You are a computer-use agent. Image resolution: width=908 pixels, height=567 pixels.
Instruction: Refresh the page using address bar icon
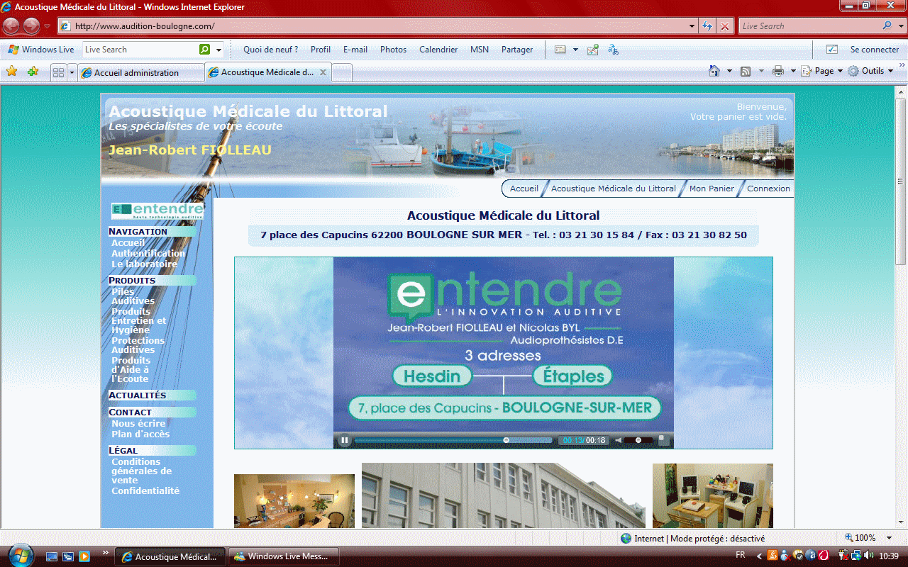707,26
